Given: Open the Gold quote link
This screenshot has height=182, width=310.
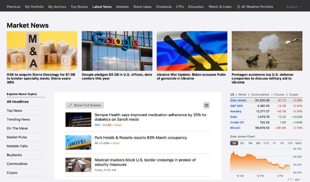Looking at the screenshot, I should [x=233, y=117].
